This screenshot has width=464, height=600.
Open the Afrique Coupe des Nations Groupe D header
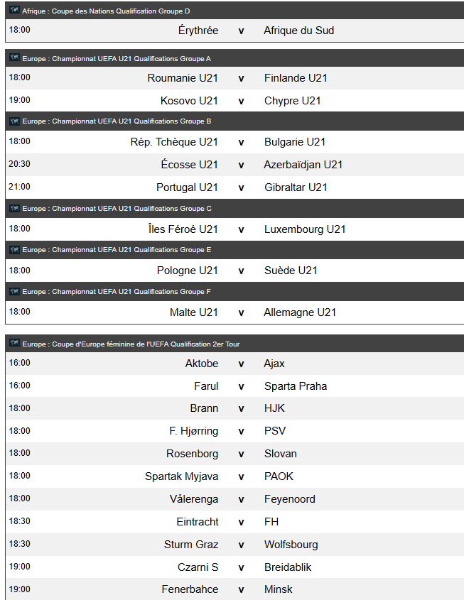234,11
